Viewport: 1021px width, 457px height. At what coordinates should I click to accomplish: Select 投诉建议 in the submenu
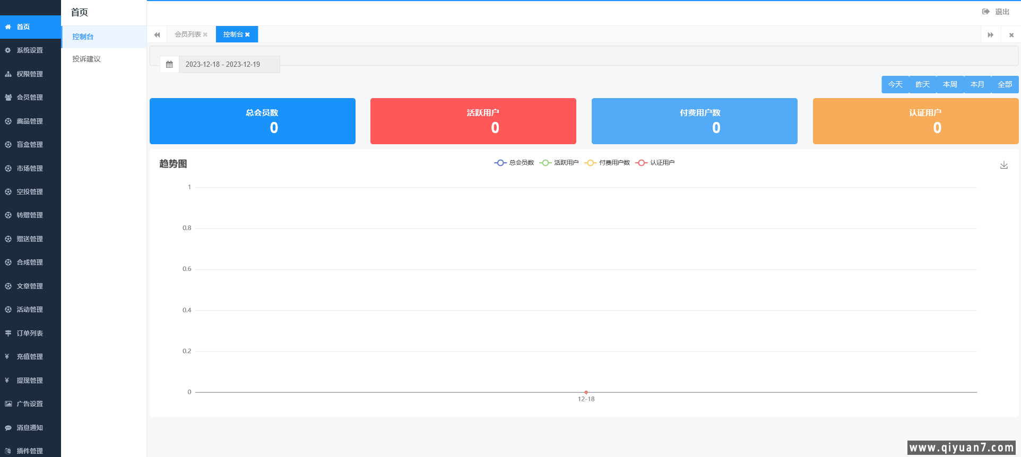coord(86,59)
